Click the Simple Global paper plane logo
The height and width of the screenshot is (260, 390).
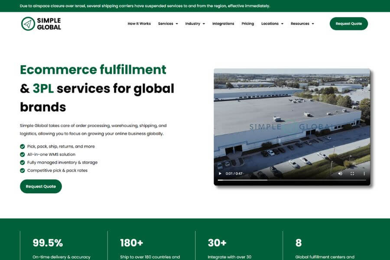28,24
